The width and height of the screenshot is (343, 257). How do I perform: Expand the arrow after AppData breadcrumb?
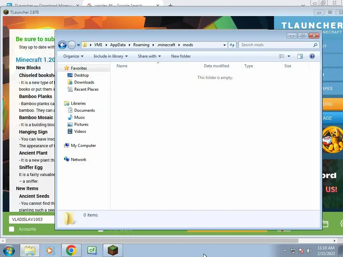(129, 45)
